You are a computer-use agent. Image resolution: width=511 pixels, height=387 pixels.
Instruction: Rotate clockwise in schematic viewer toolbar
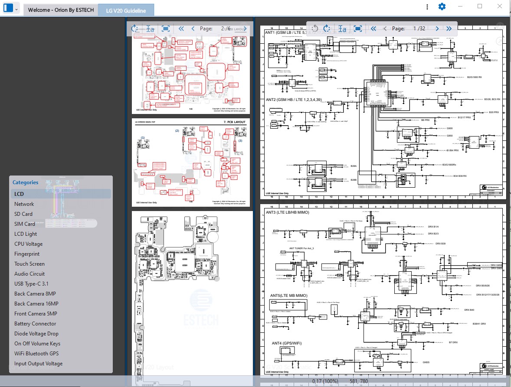pos(327,29)
